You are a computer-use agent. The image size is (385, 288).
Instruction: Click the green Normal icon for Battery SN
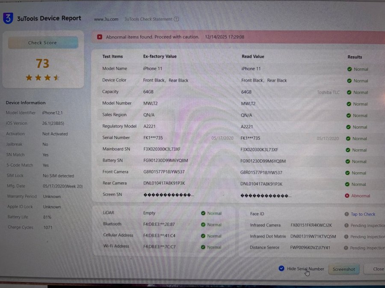pos(349,161)
